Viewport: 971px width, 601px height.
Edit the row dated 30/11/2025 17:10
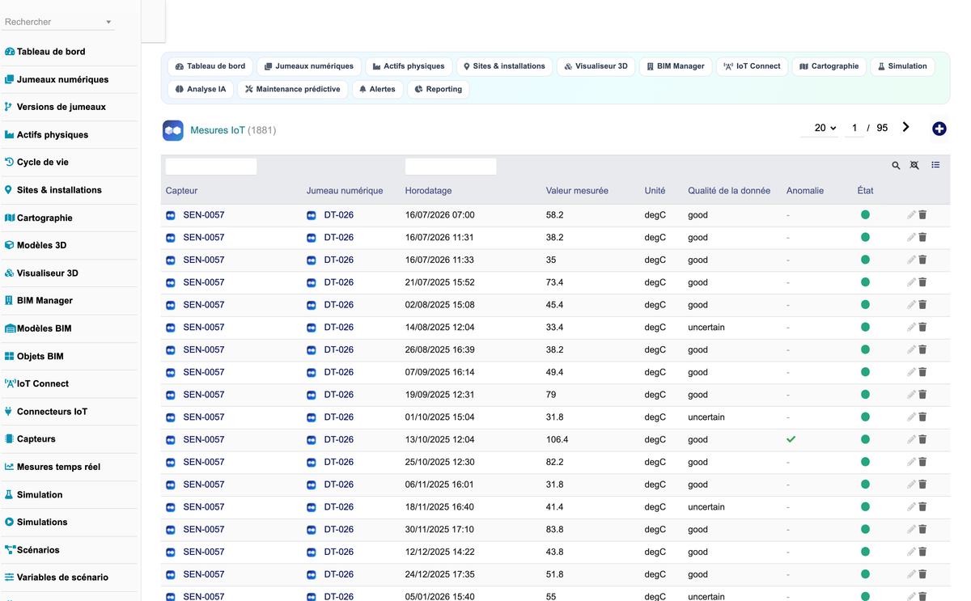[911, 529]
